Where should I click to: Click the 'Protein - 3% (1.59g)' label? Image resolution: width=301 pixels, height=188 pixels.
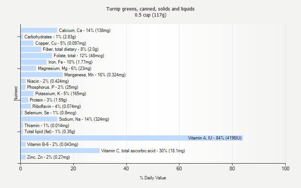(48, 100)
